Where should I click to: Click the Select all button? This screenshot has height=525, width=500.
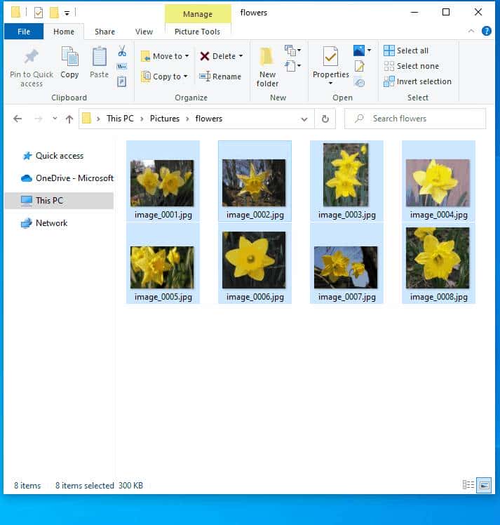[406, 51]
